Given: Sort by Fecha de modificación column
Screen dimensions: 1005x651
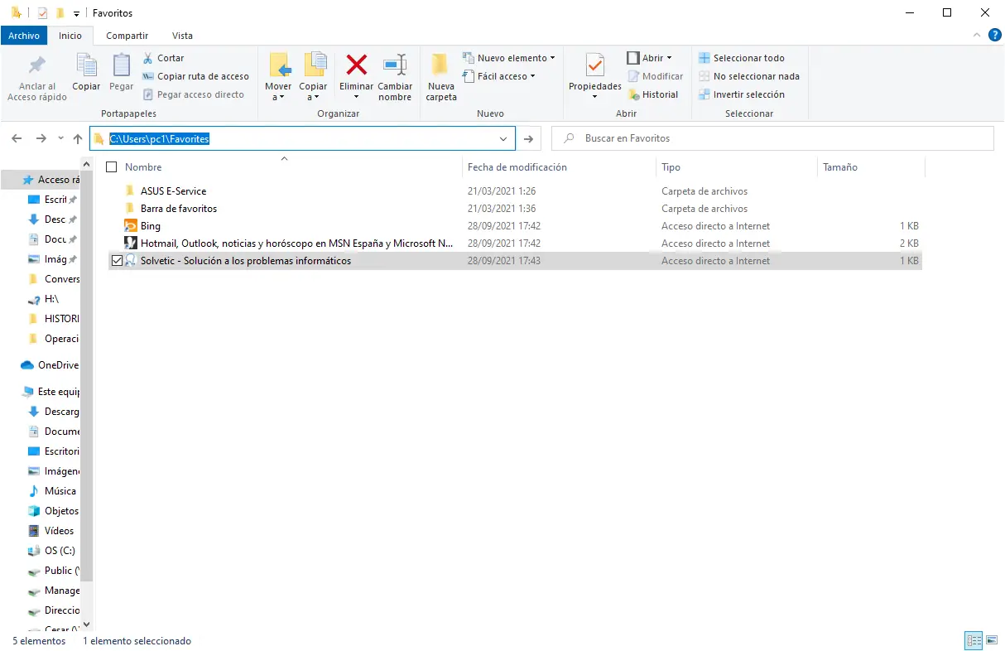Looking at the screenshot, I should coord(517,167).
